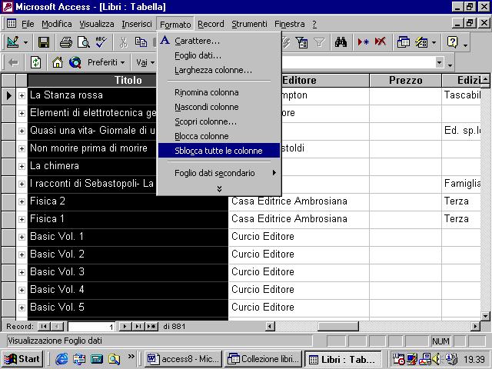Click the View design icon
This screenshot has height=369, width=492.
[x=13, y=42]
